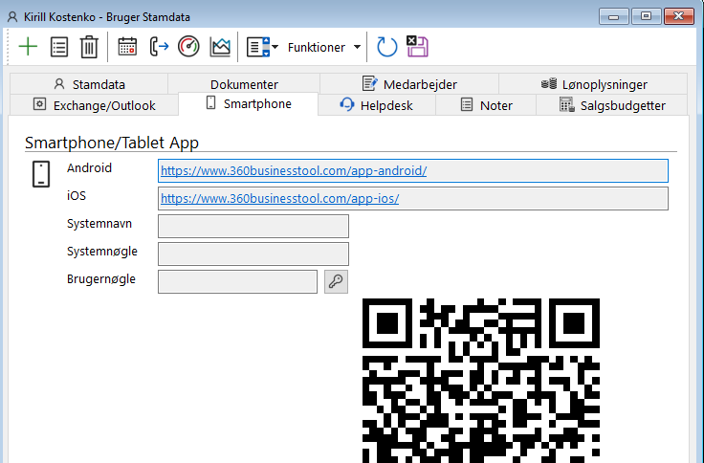This screenshot has height=463, width=704.
Task: Select the Exchange/Outlook tab
Action: pos(95,105)
